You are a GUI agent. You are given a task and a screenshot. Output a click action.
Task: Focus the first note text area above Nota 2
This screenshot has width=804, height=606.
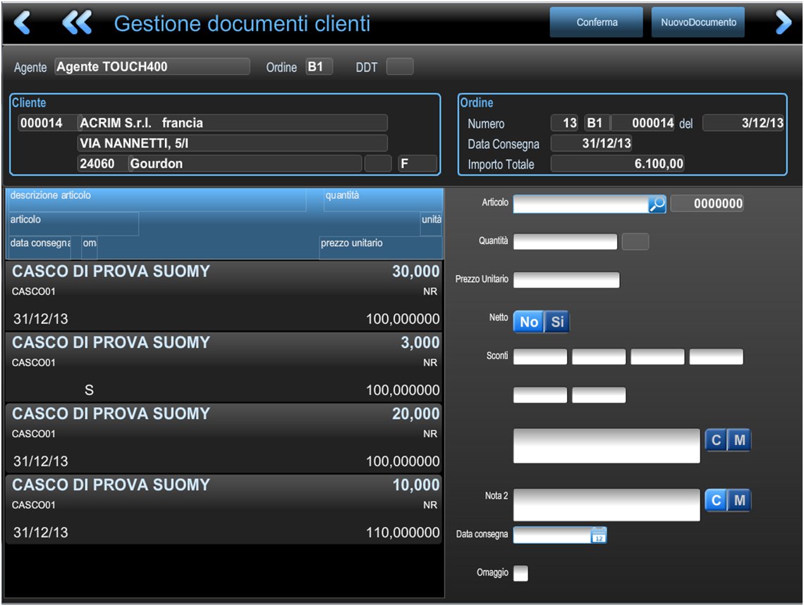point(607,446)
